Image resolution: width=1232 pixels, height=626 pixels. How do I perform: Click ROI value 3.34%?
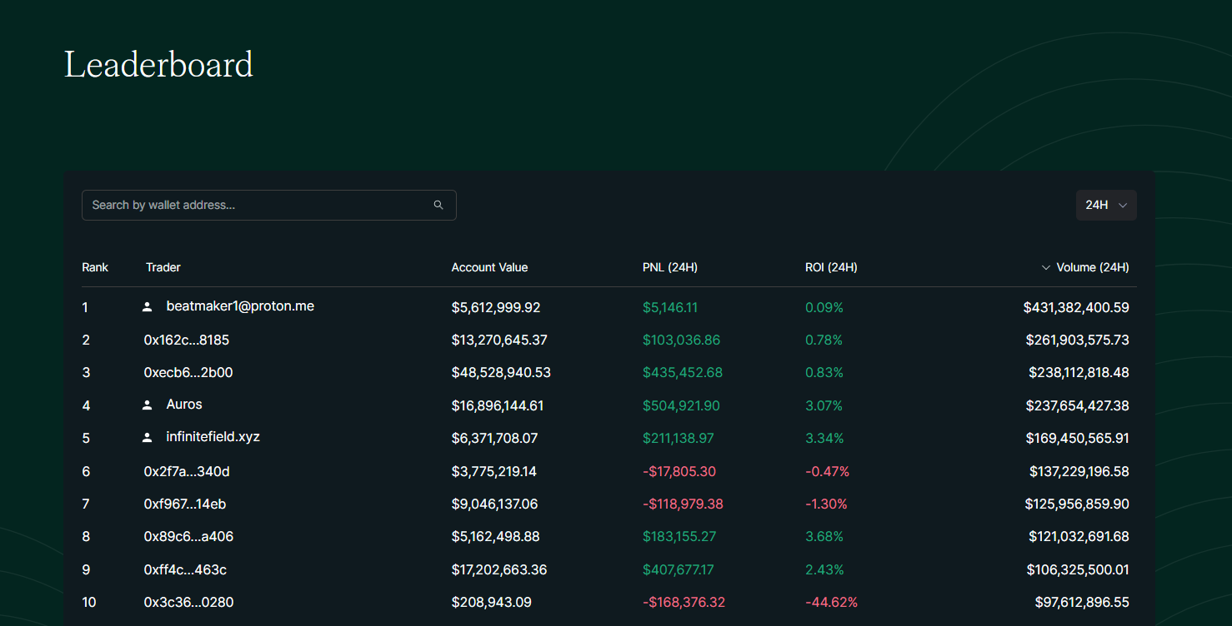point(824,438)
